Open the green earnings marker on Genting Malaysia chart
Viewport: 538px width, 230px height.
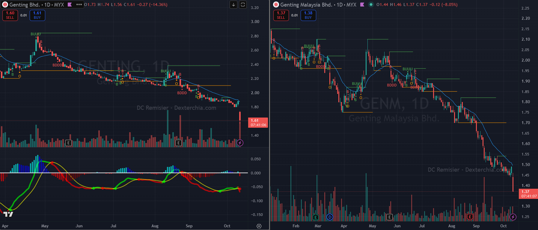pyautogui.click(x=315, y=217)
